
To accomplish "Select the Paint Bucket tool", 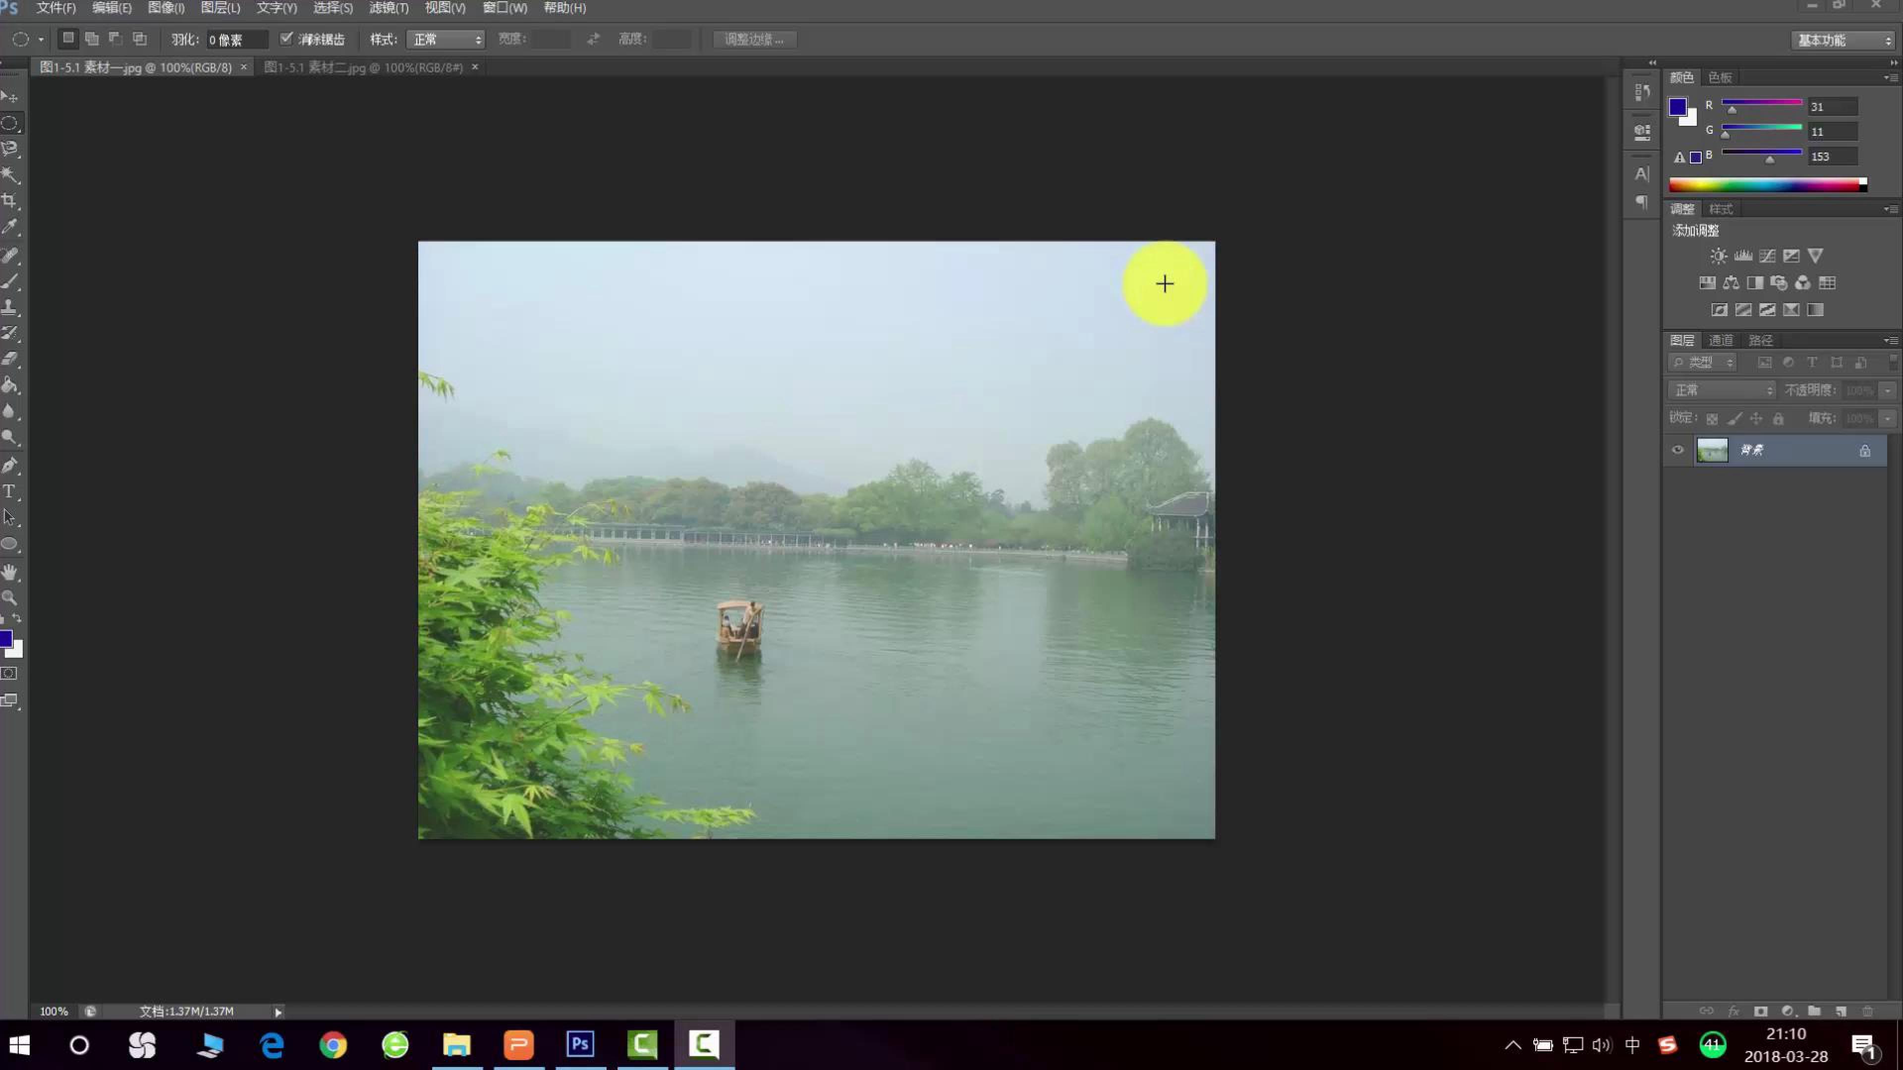I will pos(9,385).
